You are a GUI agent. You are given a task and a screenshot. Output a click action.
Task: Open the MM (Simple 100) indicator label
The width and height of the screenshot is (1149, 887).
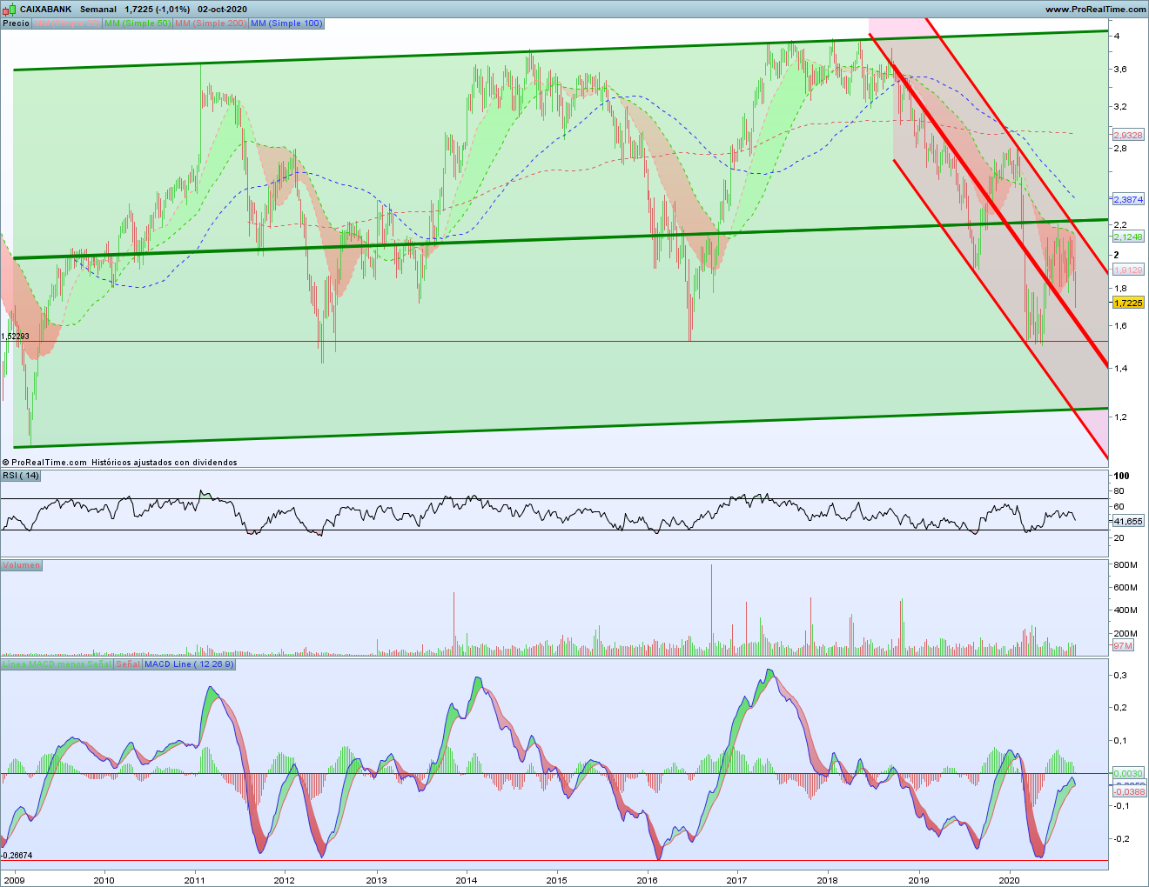[x=286, y=23]
